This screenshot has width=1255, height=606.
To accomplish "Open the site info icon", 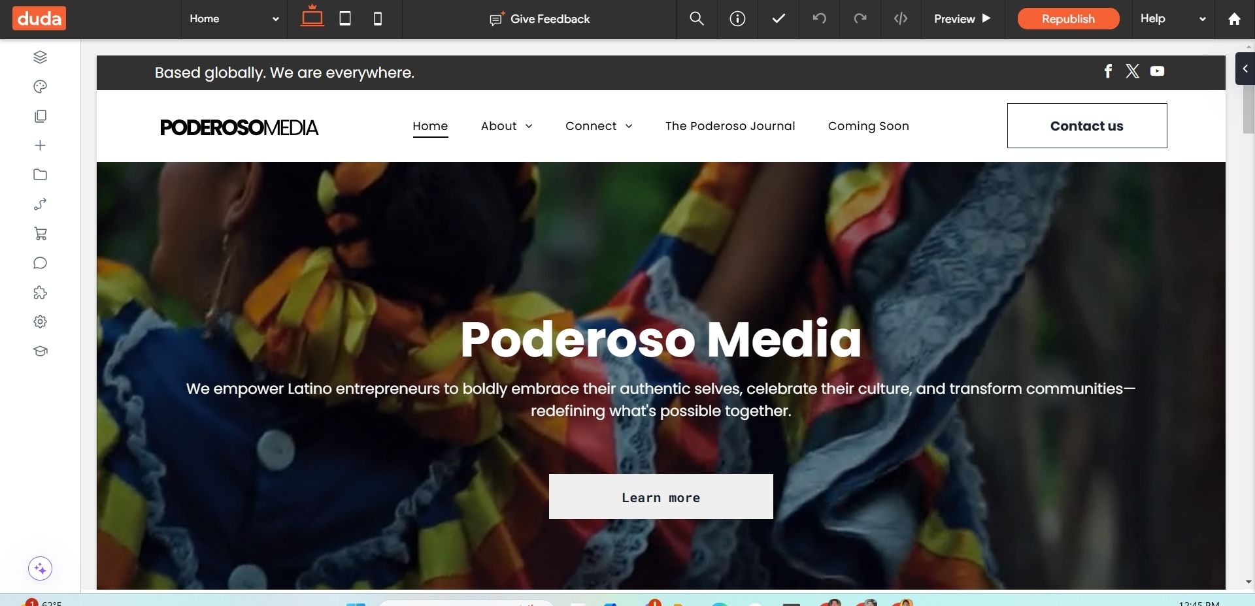I will pos(737,19).
